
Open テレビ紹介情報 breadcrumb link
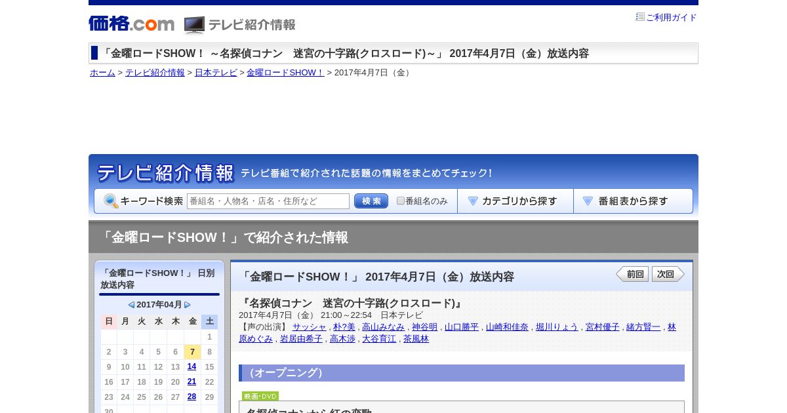pyautogui.click(x=155, y=73)
